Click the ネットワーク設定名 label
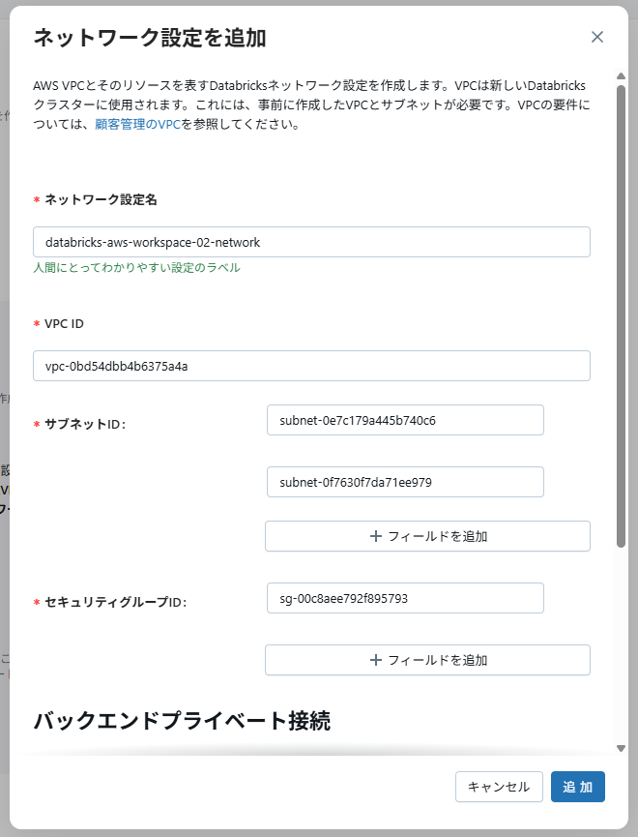Image resolution: width=638 pixels, height=837 pixels. point(101,199)
